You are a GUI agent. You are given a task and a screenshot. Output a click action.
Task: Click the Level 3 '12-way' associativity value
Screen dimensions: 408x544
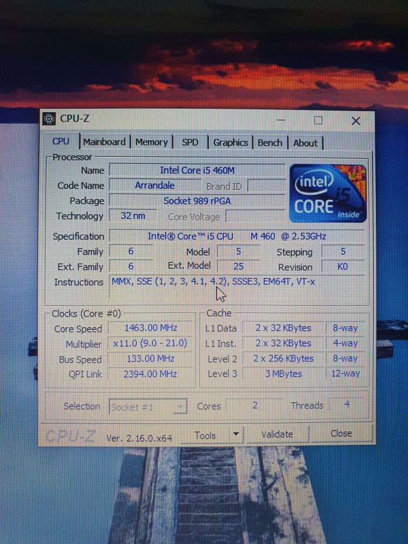coord(345,373)
